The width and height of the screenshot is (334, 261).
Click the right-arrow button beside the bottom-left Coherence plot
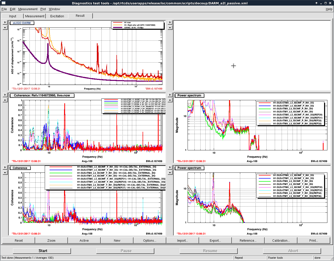(x=5, y=167)
